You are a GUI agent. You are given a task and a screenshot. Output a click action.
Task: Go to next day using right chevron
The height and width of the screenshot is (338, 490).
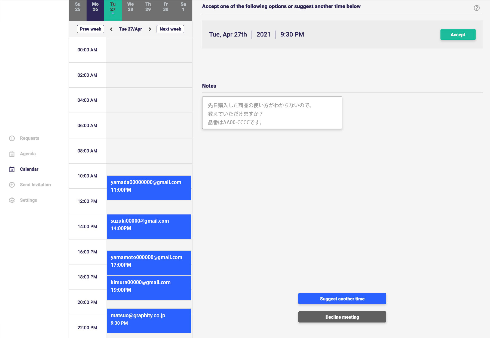tap(150, 29)
